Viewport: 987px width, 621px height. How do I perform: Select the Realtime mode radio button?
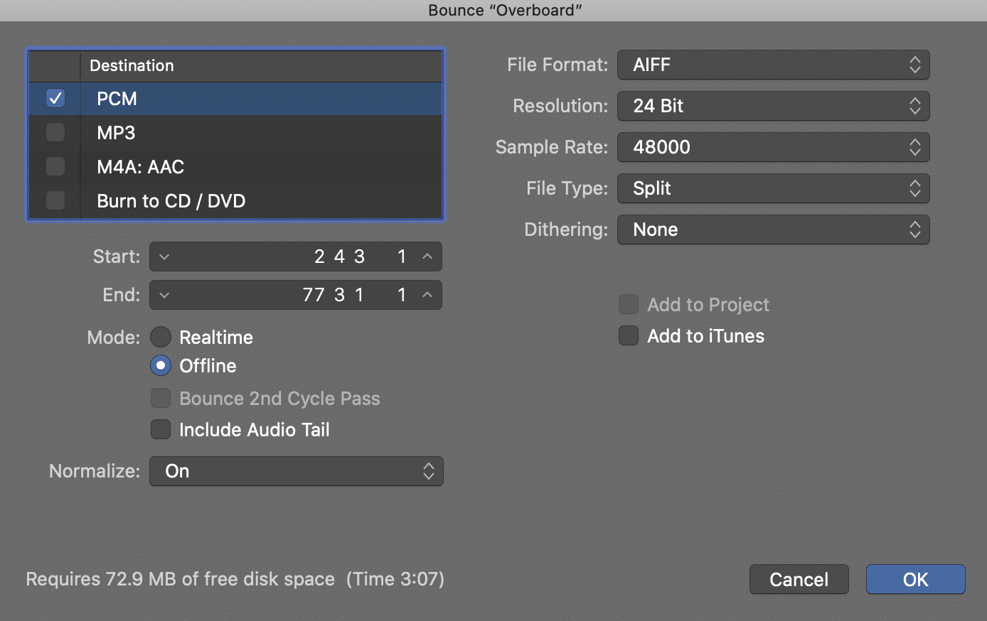click(161, 337)
